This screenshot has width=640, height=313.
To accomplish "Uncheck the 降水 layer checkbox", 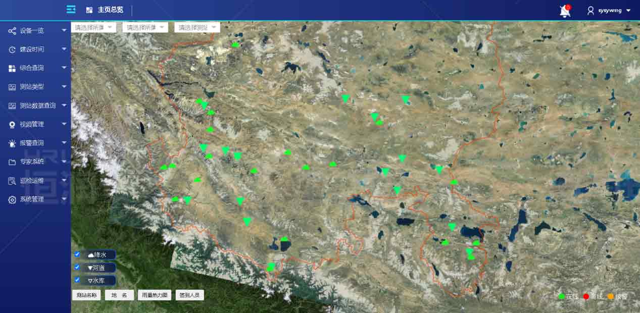I will tap(77, 254).
